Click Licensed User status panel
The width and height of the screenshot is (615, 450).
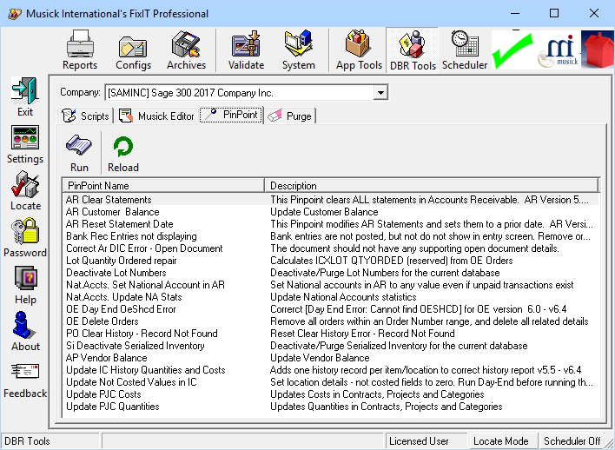point(427,441)
